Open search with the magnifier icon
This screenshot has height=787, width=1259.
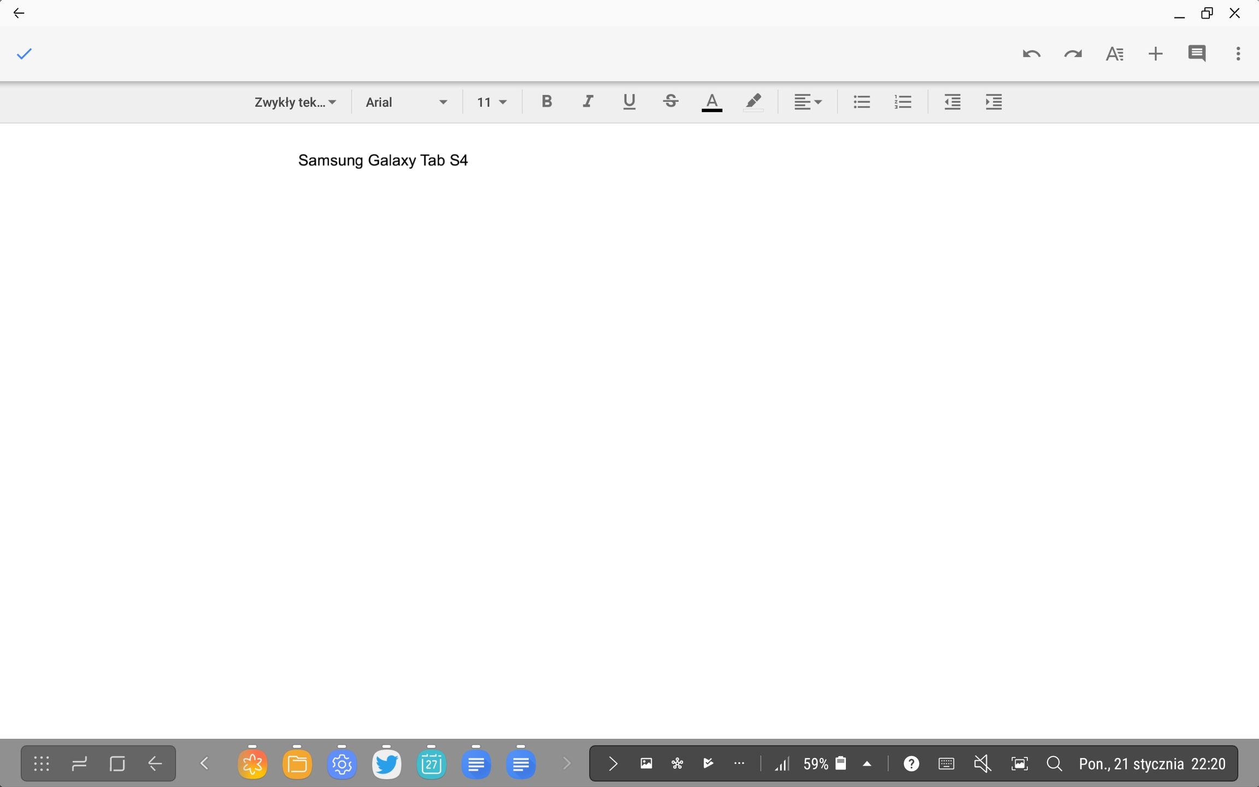pyautogui.click(x=1054, y=763)
